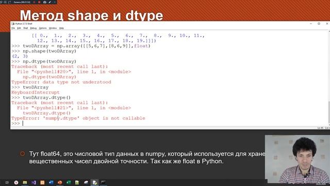
Task: Minimize the Python Shell window
Action: click(x=311, y=24)
